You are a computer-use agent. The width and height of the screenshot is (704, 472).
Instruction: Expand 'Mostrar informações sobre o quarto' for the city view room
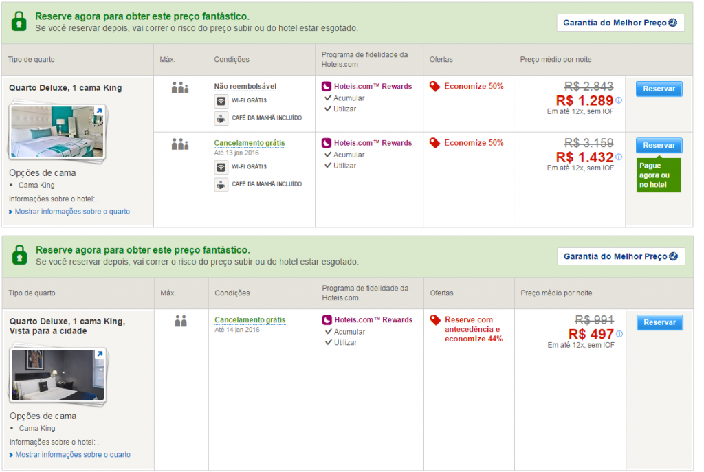coord(72,455)
